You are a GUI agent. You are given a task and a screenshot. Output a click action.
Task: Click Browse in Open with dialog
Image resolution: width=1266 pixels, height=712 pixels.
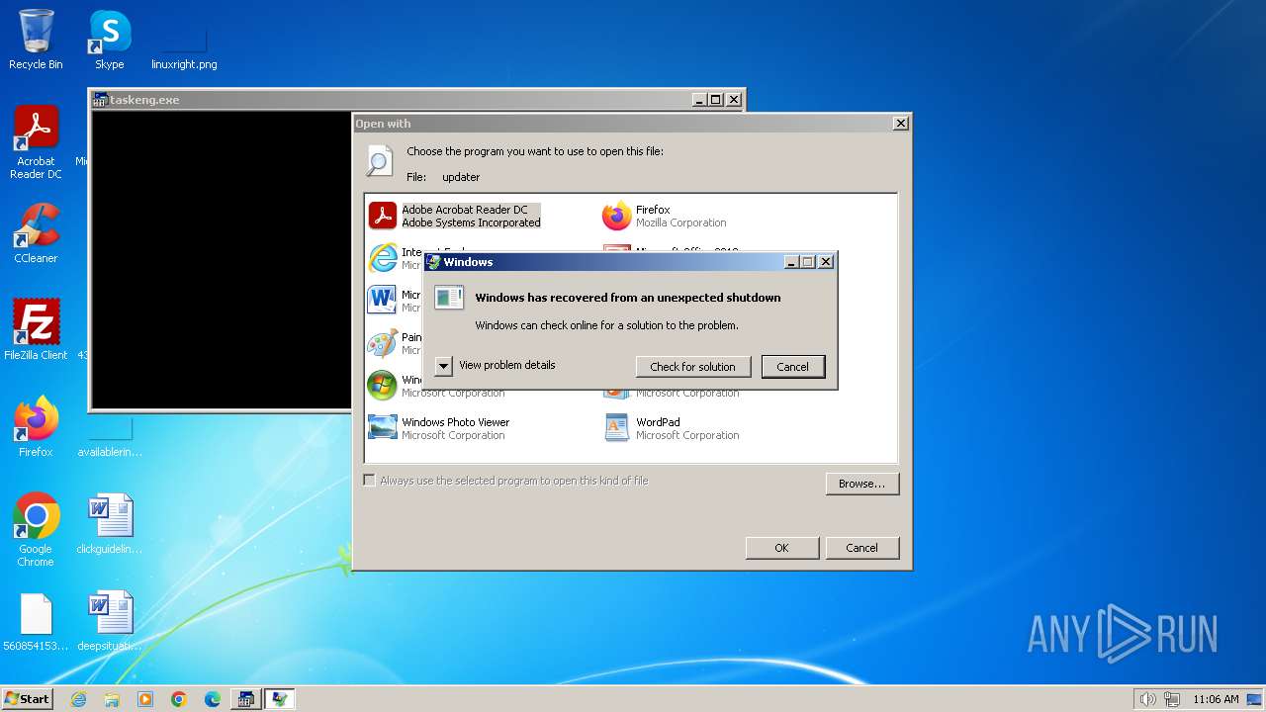(861, 484)
